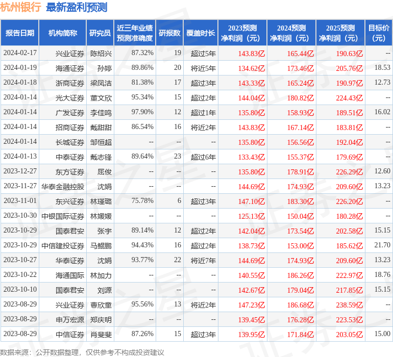
Task: Click researcher 陈绍兴
Action: coord(101,54)
